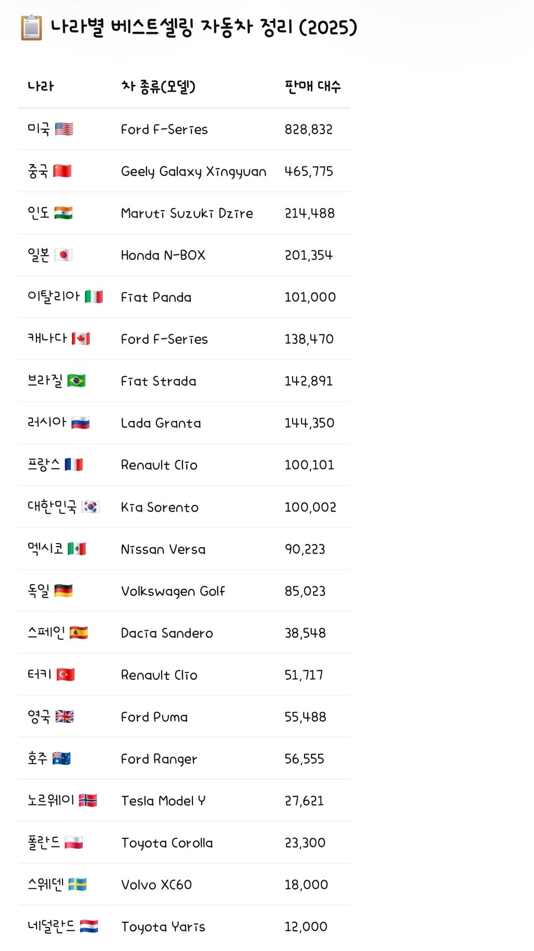534x951 pixels.
Task: Click the 나라 column header
Action: tap(41, 87)
